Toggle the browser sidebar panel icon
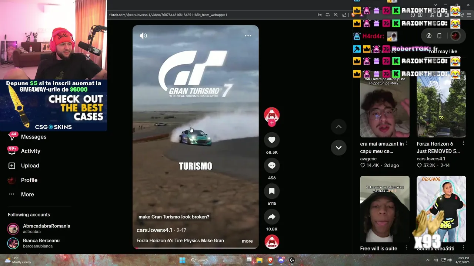 point(439,15)
